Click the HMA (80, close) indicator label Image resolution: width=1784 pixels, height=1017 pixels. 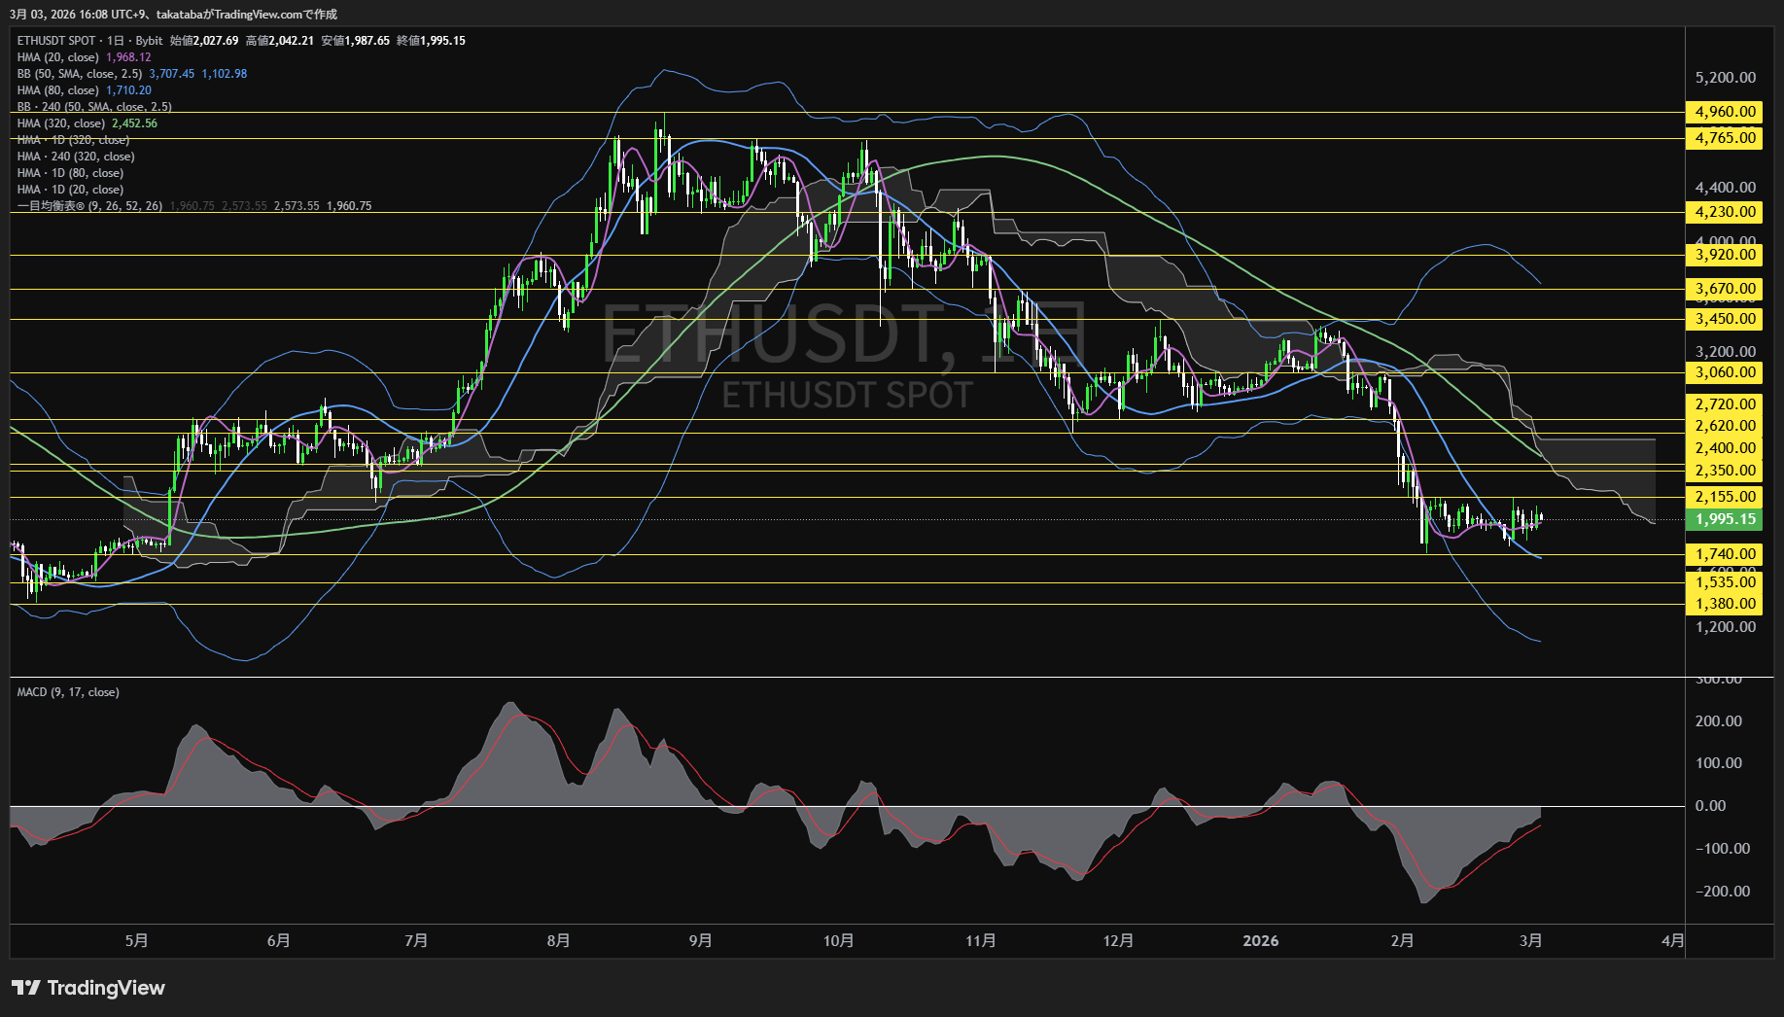click(x=58, y=90)
